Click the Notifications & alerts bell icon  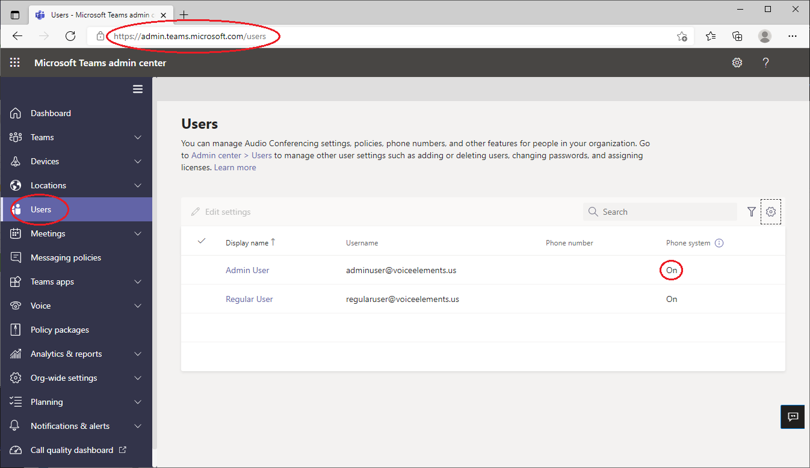click(16, 426)
